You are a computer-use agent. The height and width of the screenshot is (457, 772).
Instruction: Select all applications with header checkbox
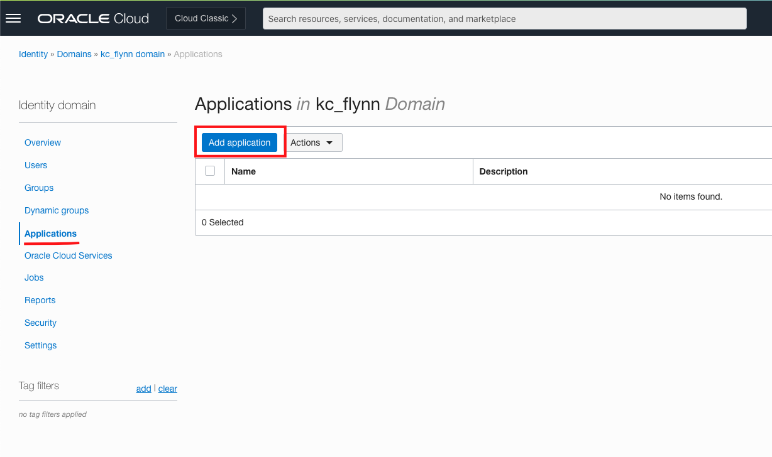click(x=210, y=171)
